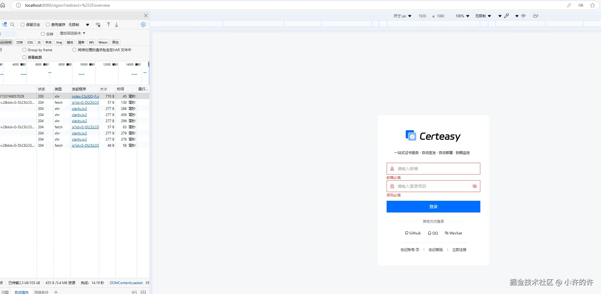601x294 pixels.
Task: Open the 100% zoom dropdown
Action: point(462,16)
